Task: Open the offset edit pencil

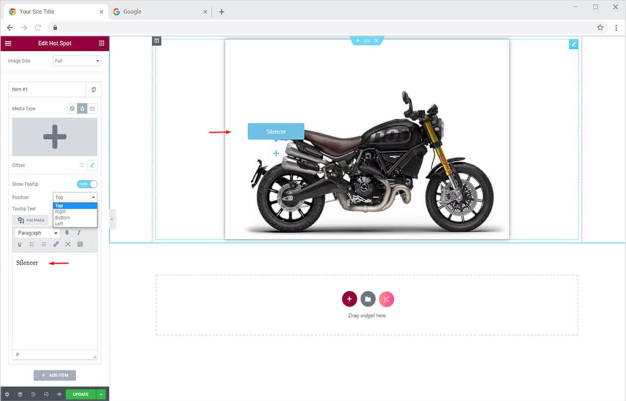Action: point(92,165)
